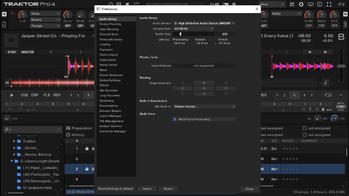
Task: Select Ozone Maximizer preferences page
Action: (x=111, y=75)
